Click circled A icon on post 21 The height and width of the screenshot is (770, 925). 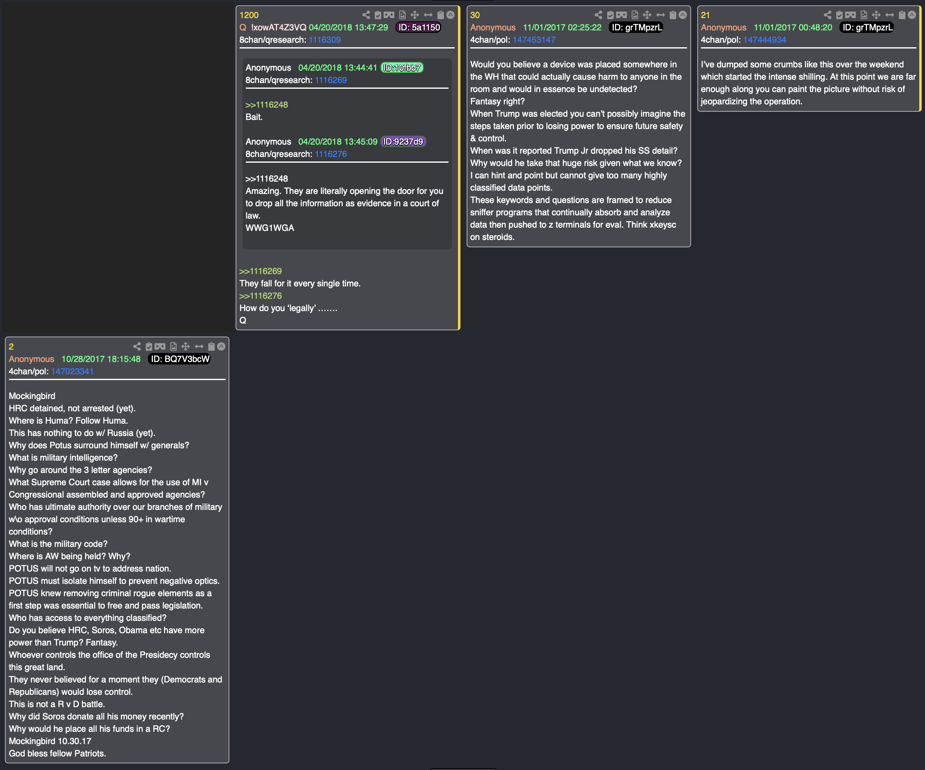(912, 15)
